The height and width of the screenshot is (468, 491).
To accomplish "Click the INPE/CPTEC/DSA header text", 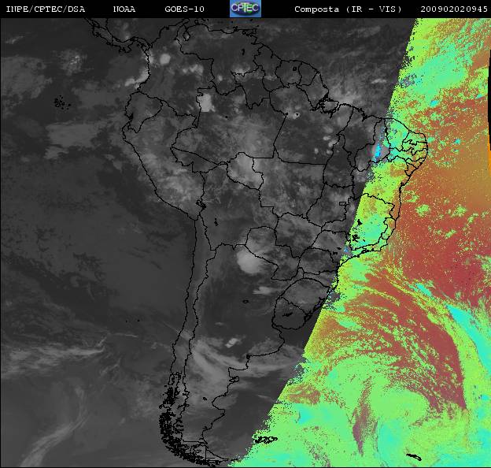I will tap(46, 9).
